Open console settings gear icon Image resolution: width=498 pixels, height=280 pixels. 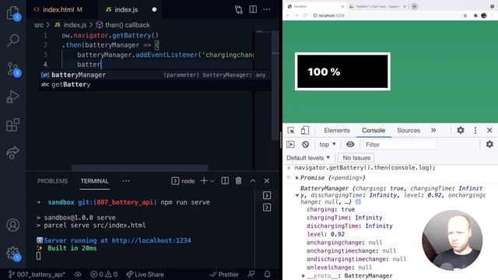(489, 144)
